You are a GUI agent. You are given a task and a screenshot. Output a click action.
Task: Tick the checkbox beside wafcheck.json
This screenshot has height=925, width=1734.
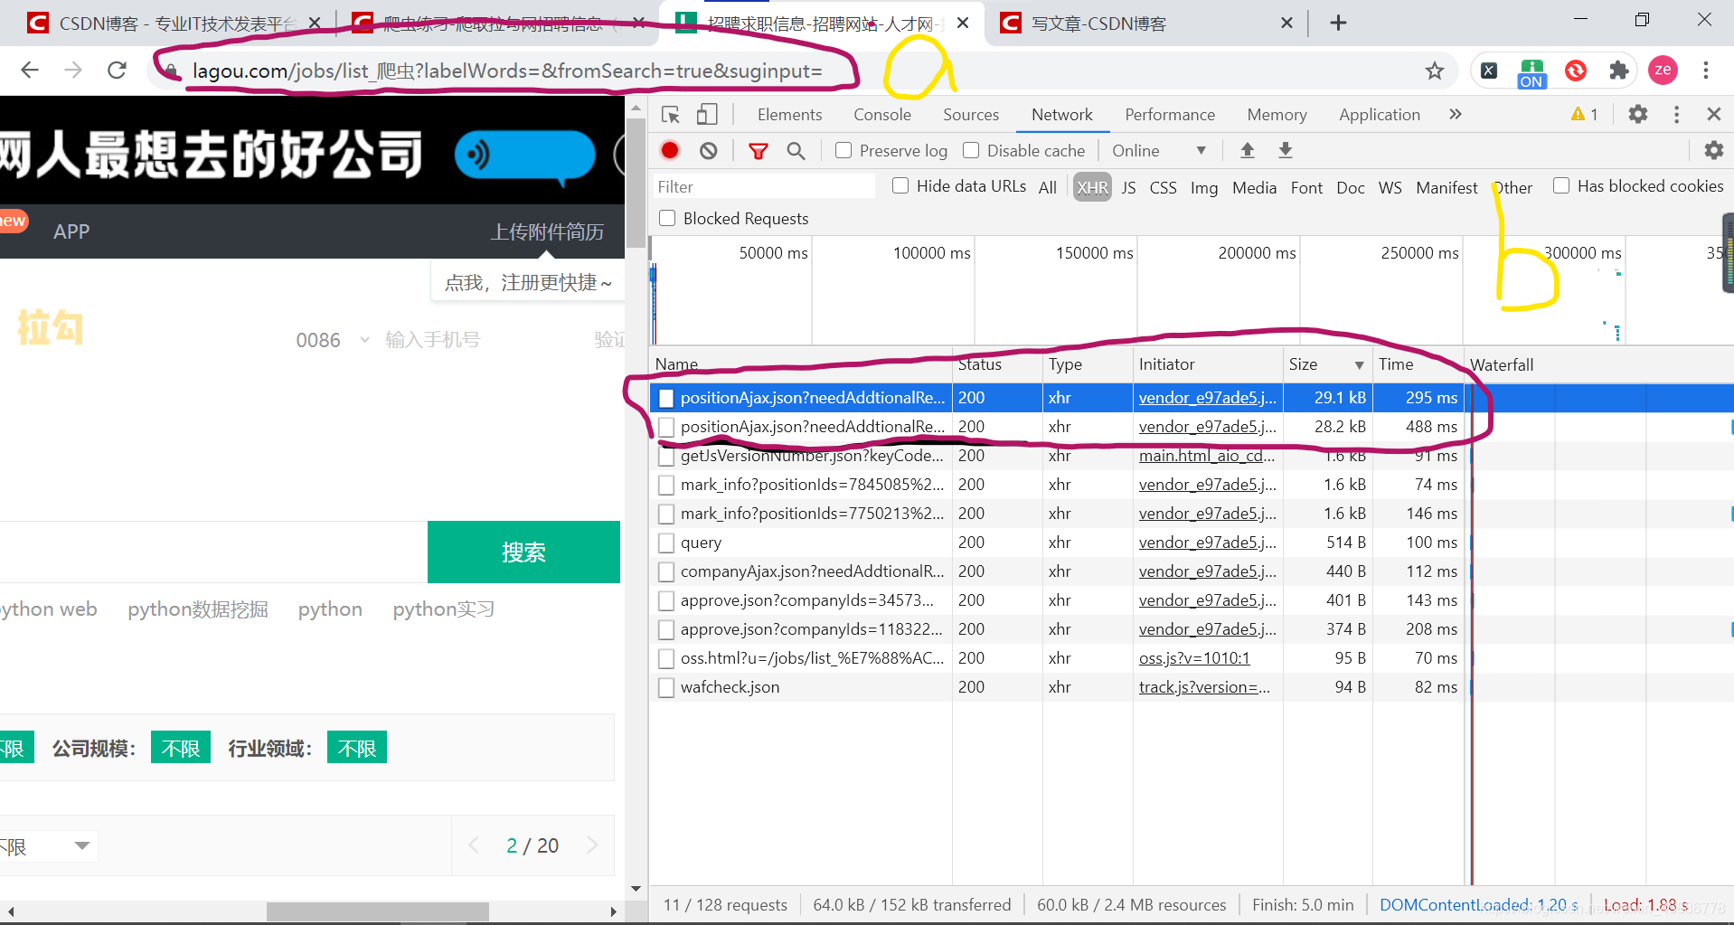coord(666,687)
